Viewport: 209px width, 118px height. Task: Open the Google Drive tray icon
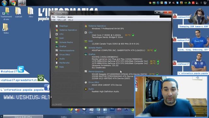[x=189, y=3]
